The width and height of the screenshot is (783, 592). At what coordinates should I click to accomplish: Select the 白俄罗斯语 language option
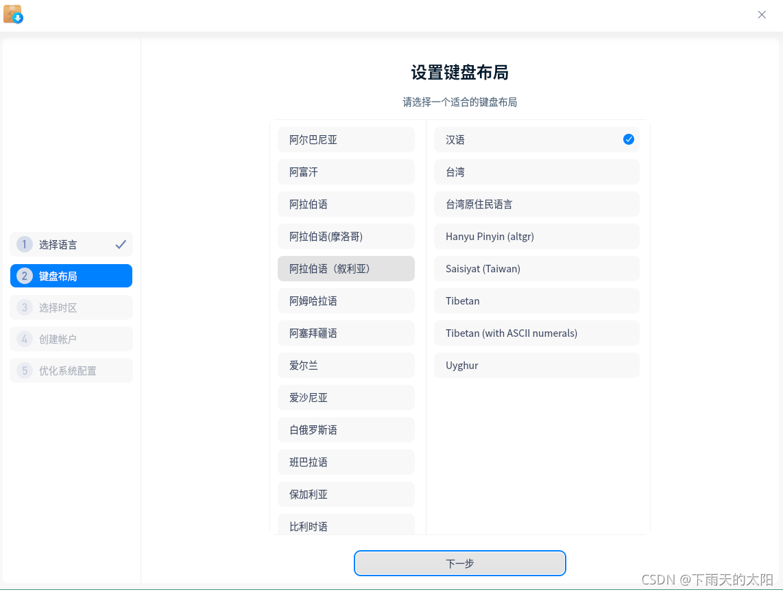pyautogui.click(x=346, y=429)
